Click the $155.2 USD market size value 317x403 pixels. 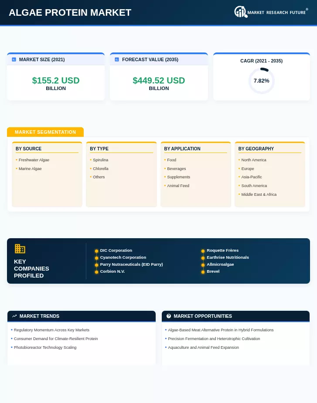pyautogui.click(x=56, y=80)
